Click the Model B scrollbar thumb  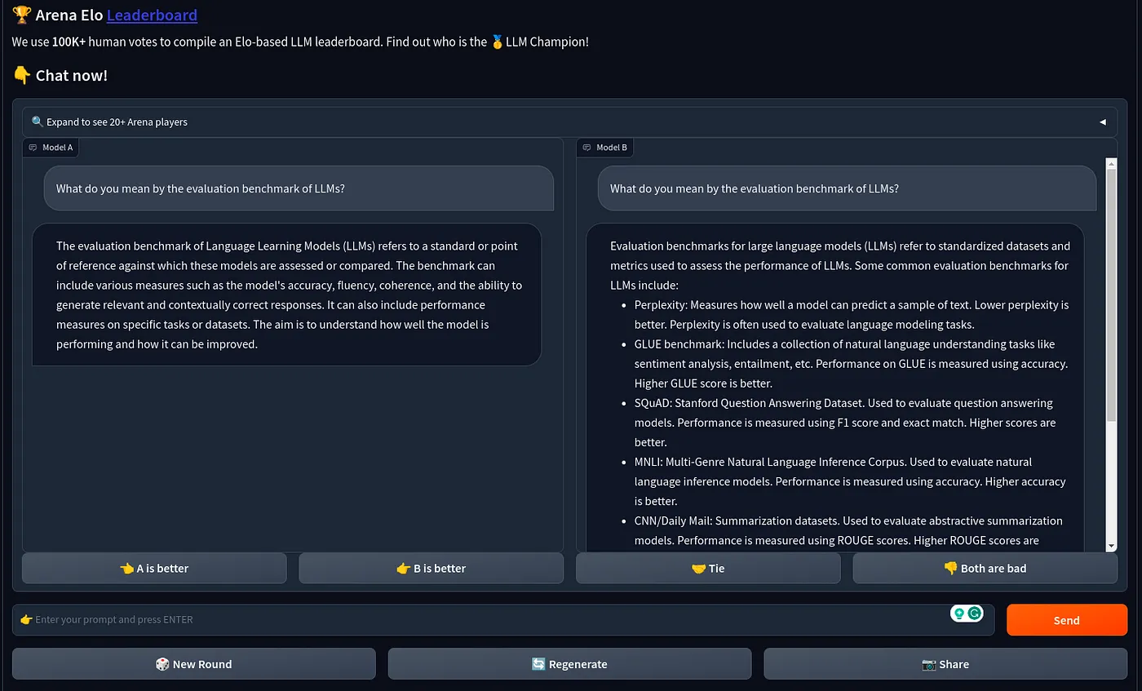click(x=1111, y=296)
